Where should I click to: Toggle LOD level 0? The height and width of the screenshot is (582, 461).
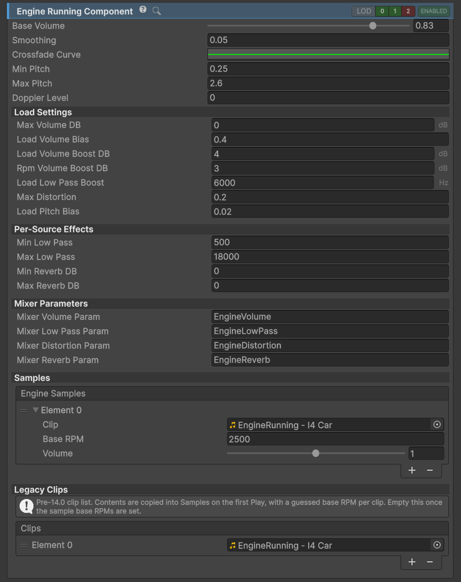[382, 11]
